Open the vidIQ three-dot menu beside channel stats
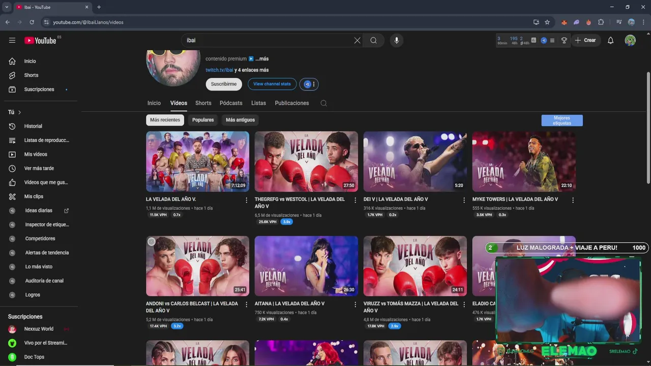Image resolution: width=651 pixels, height=366 pixels. pos(314,84)
